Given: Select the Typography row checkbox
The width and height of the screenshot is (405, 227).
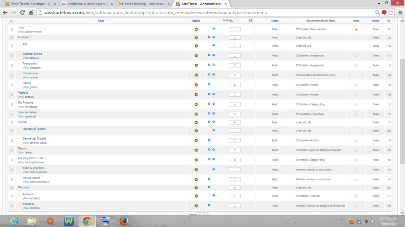Looking at the screenshot, I should pos(12,65).
